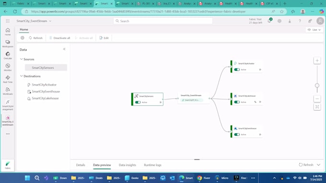Open Workloads in the left navigation
The image size is (326, 183).
(x=8, y=91)
